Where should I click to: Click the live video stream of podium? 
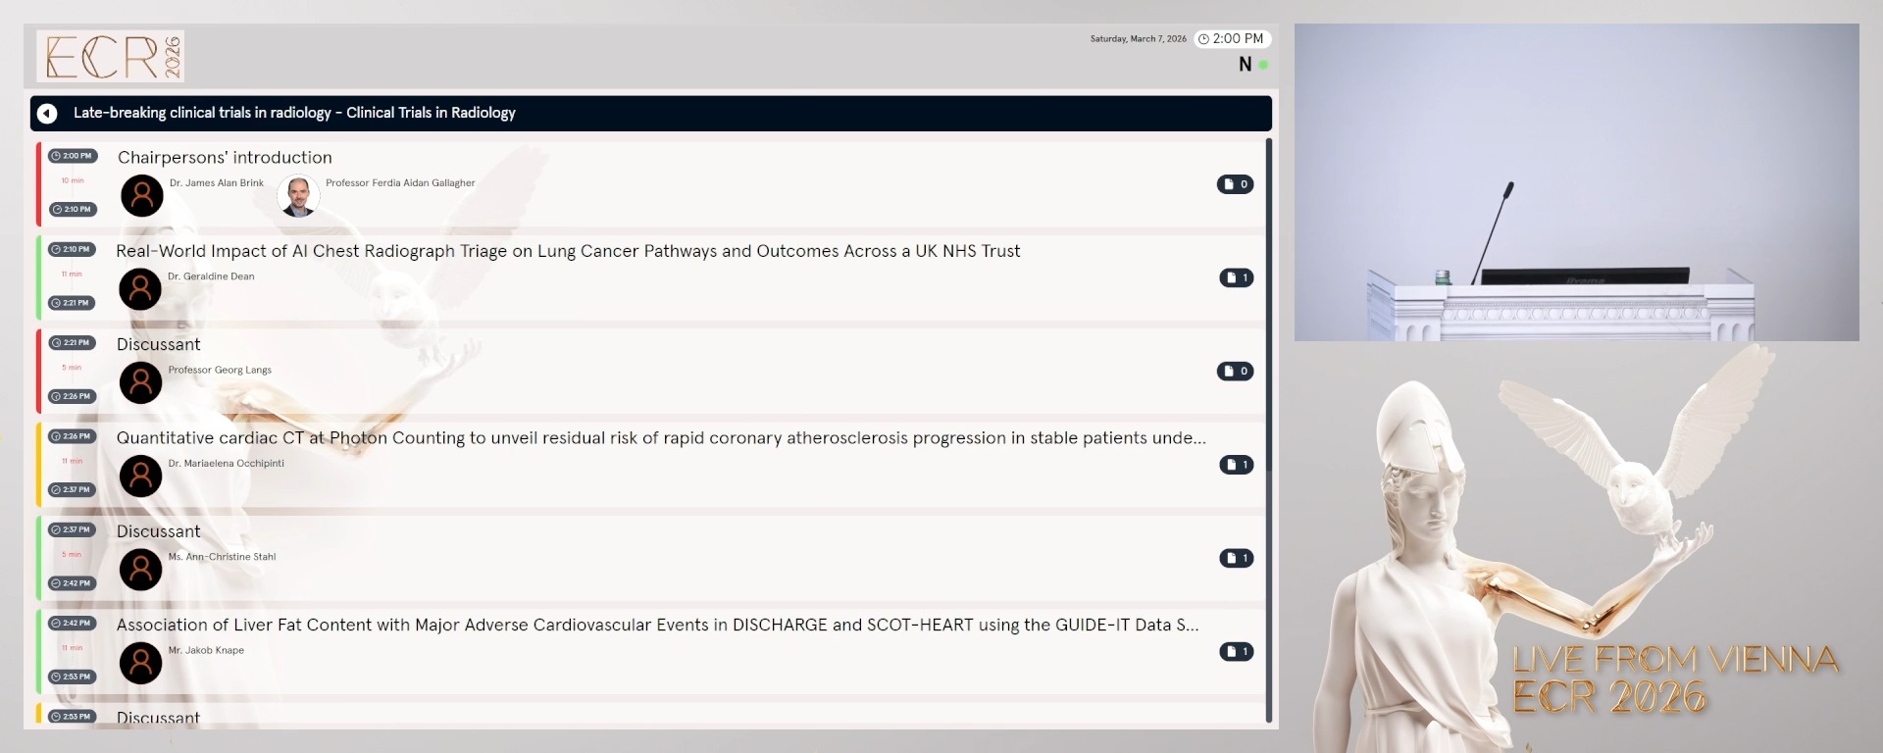(x=1576, y=182)
